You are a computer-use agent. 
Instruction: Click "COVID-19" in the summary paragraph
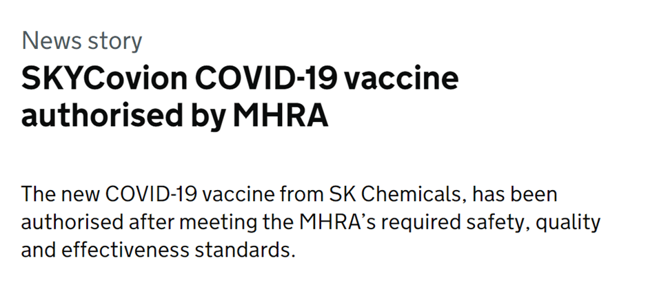[x=151, y=194]
